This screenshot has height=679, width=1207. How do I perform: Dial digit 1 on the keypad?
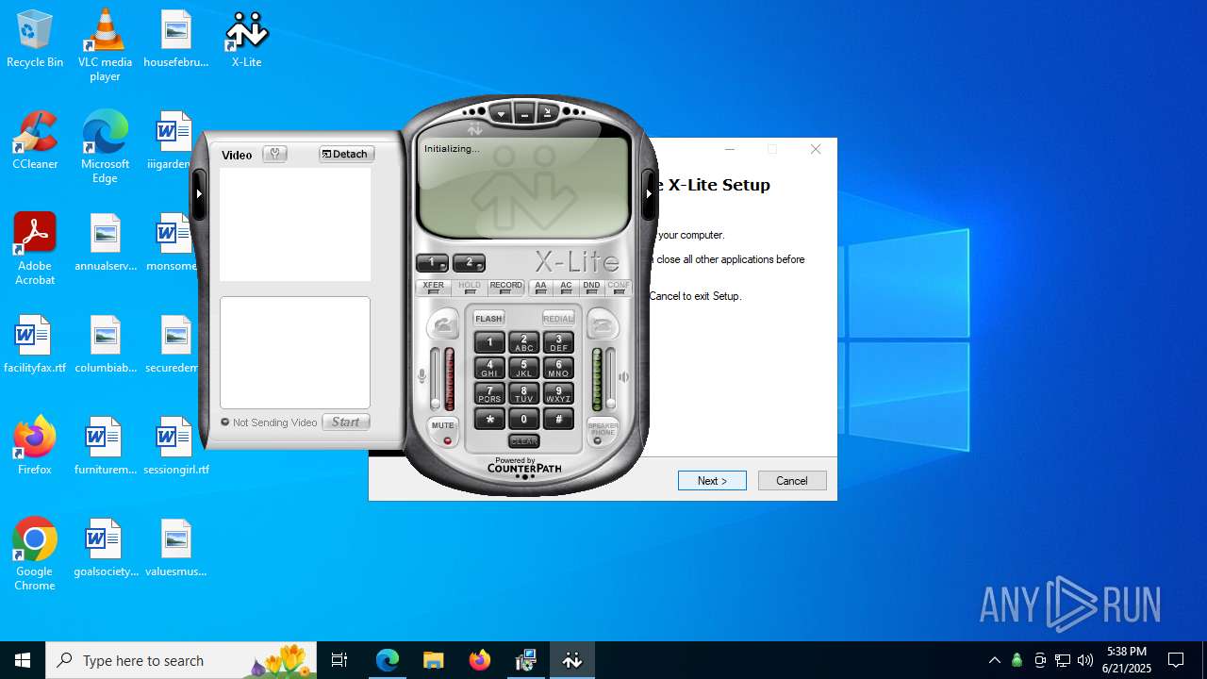pos(489,343)
